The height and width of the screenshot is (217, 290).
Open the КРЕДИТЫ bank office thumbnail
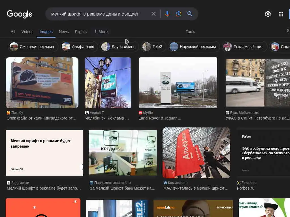click(123, 153)
